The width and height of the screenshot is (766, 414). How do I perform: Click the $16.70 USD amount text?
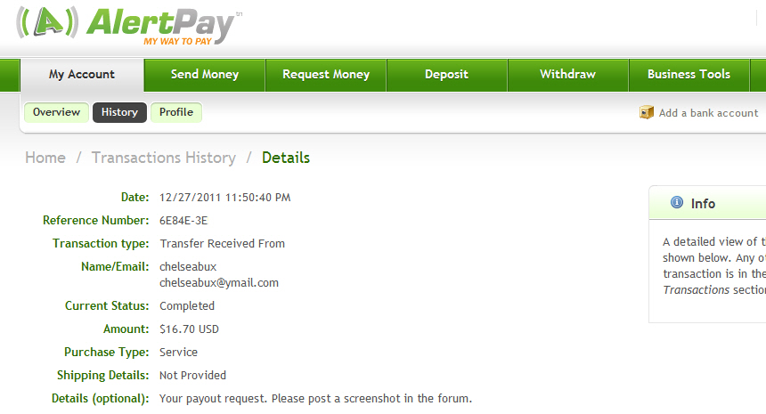click(x=189, y=329)
